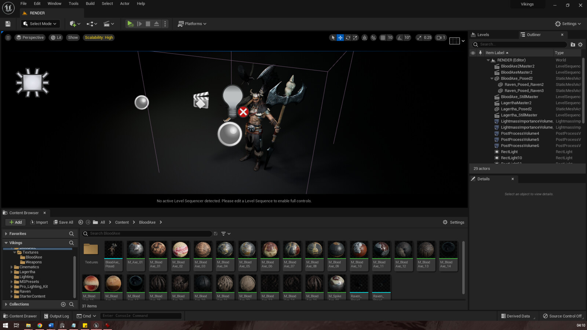Open the Build menu

(x=90, y=4)
